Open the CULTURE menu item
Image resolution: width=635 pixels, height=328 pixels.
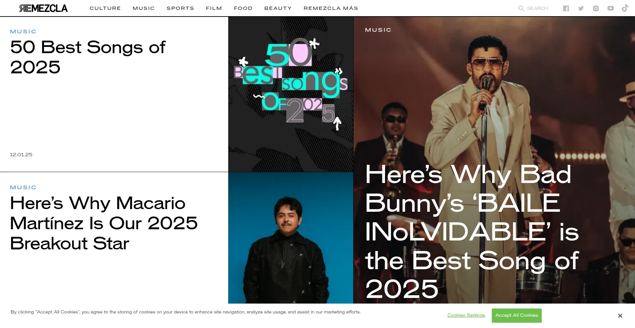(105, 8)
